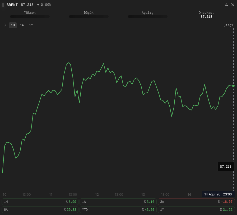Click the date label 13 on the axis

(143, 195)
